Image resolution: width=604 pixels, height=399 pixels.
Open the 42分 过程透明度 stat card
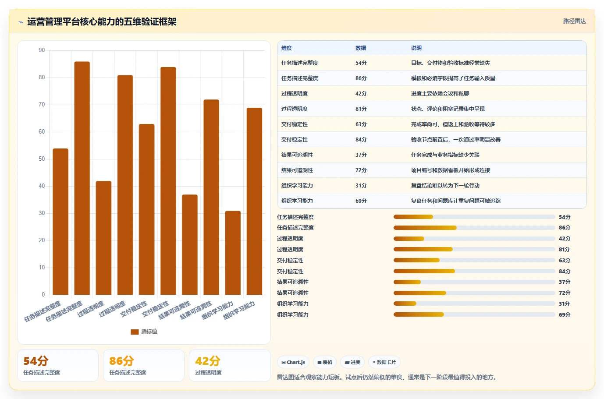[x=230, y=365]
